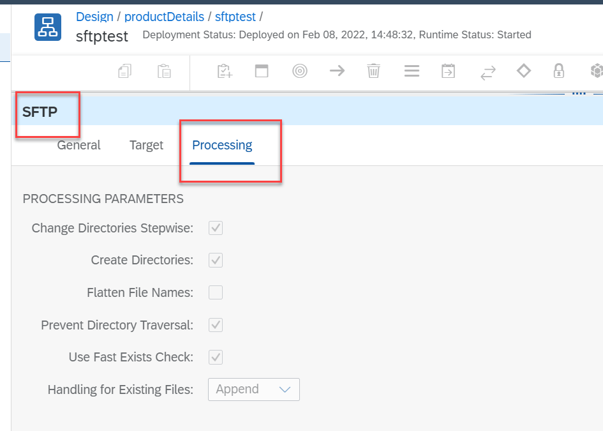
Task: Enable Flatten File Names checkbox
Action: pyautogui.click(x=216, y=292)
